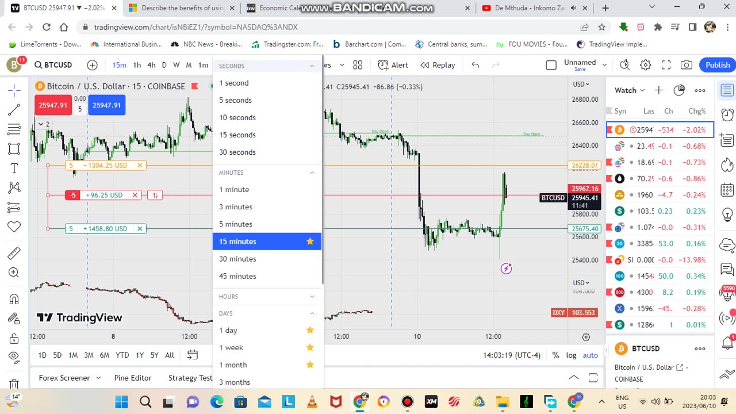736x414 pixels.
Task: Unfavorite the 1 day interval star
Action: [310, 330]
